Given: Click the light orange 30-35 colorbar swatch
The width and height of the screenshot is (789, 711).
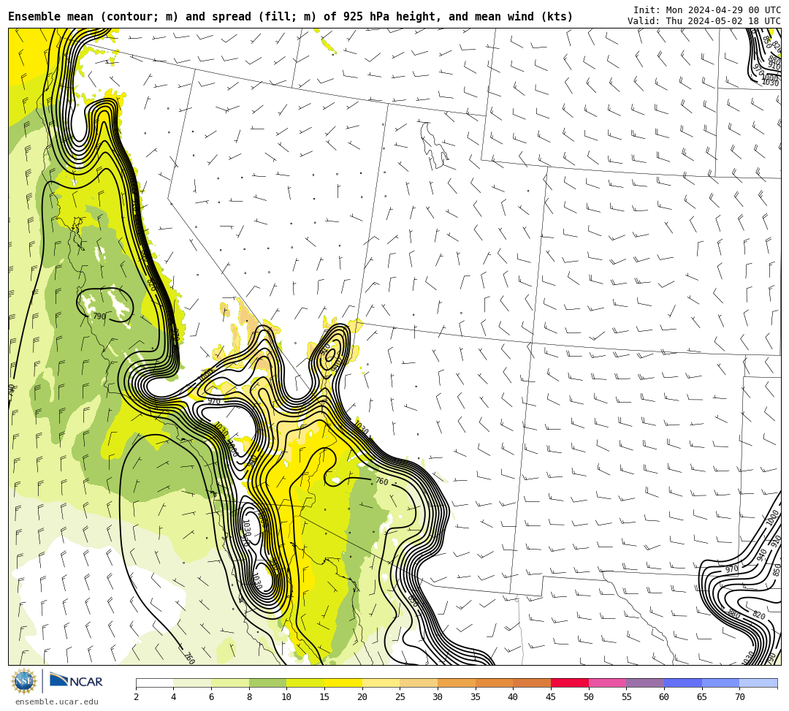Looking at the screenshot, I should pyautogui.click(x=457, y=683).
